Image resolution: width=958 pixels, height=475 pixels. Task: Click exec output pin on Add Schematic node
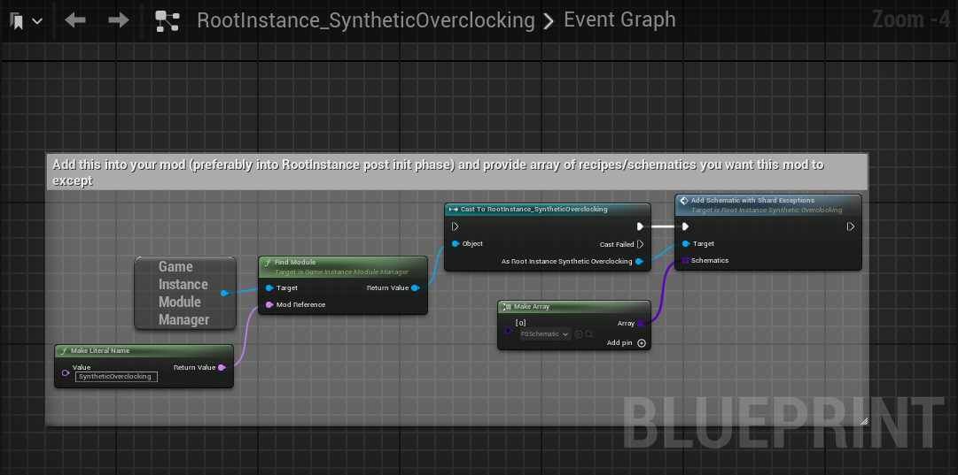(851, 226)
